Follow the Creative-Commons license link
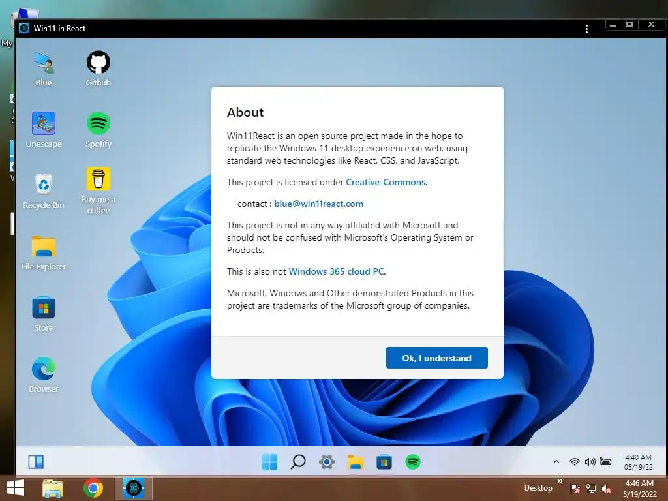This screenshot has width=668, height=501. 386,183
